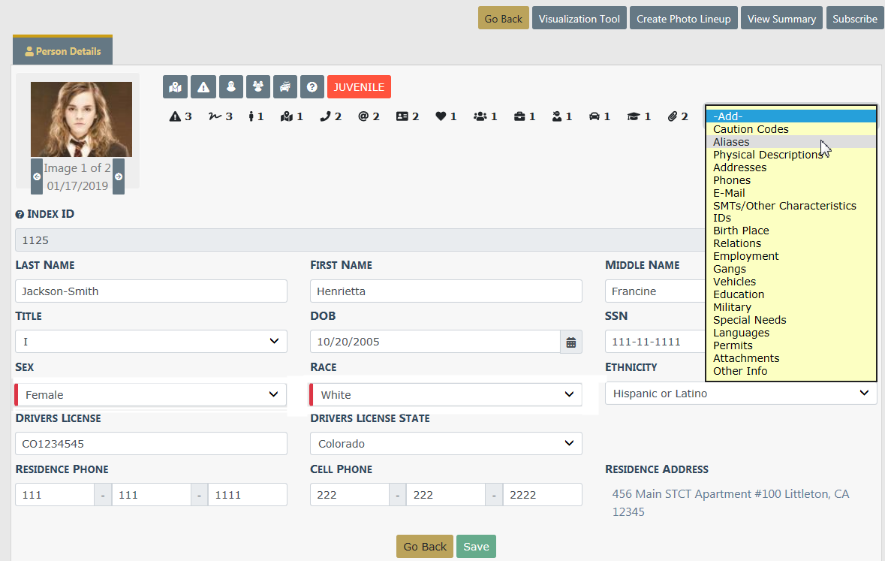885x561 pixels.
Task: Open the Race dropdown showing White
Action: click(446, 395)
